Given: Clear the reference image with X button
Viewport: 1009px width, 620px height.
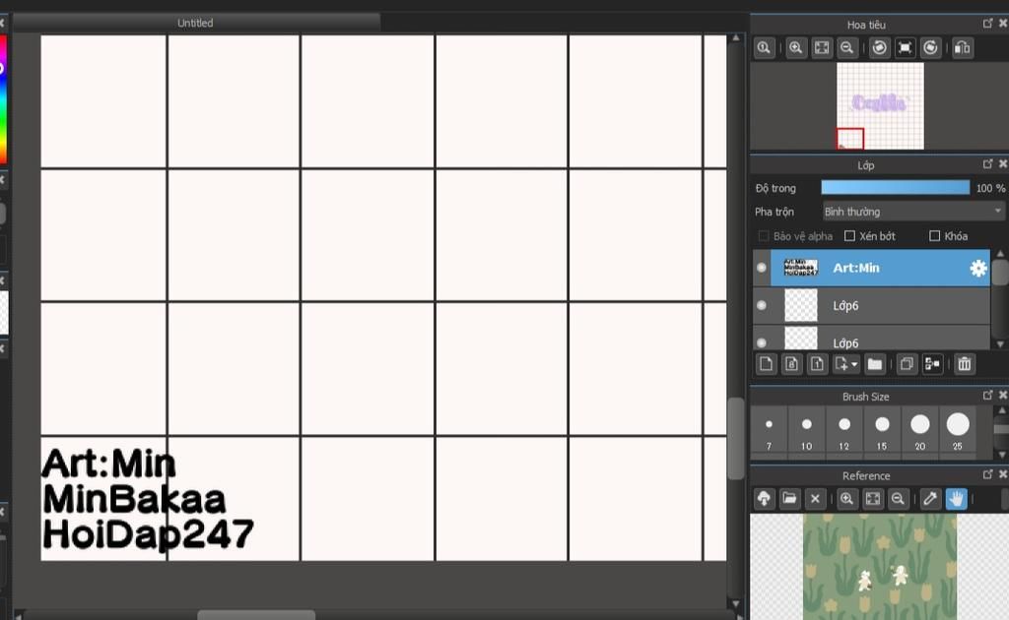Looking at the screenshot, I should click(815, 499).
